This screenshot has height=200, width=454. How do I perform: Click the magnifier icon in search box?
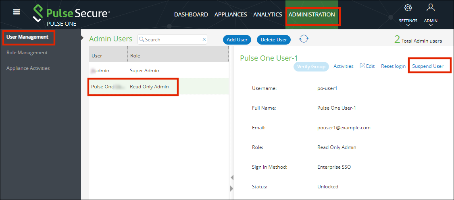142,39
